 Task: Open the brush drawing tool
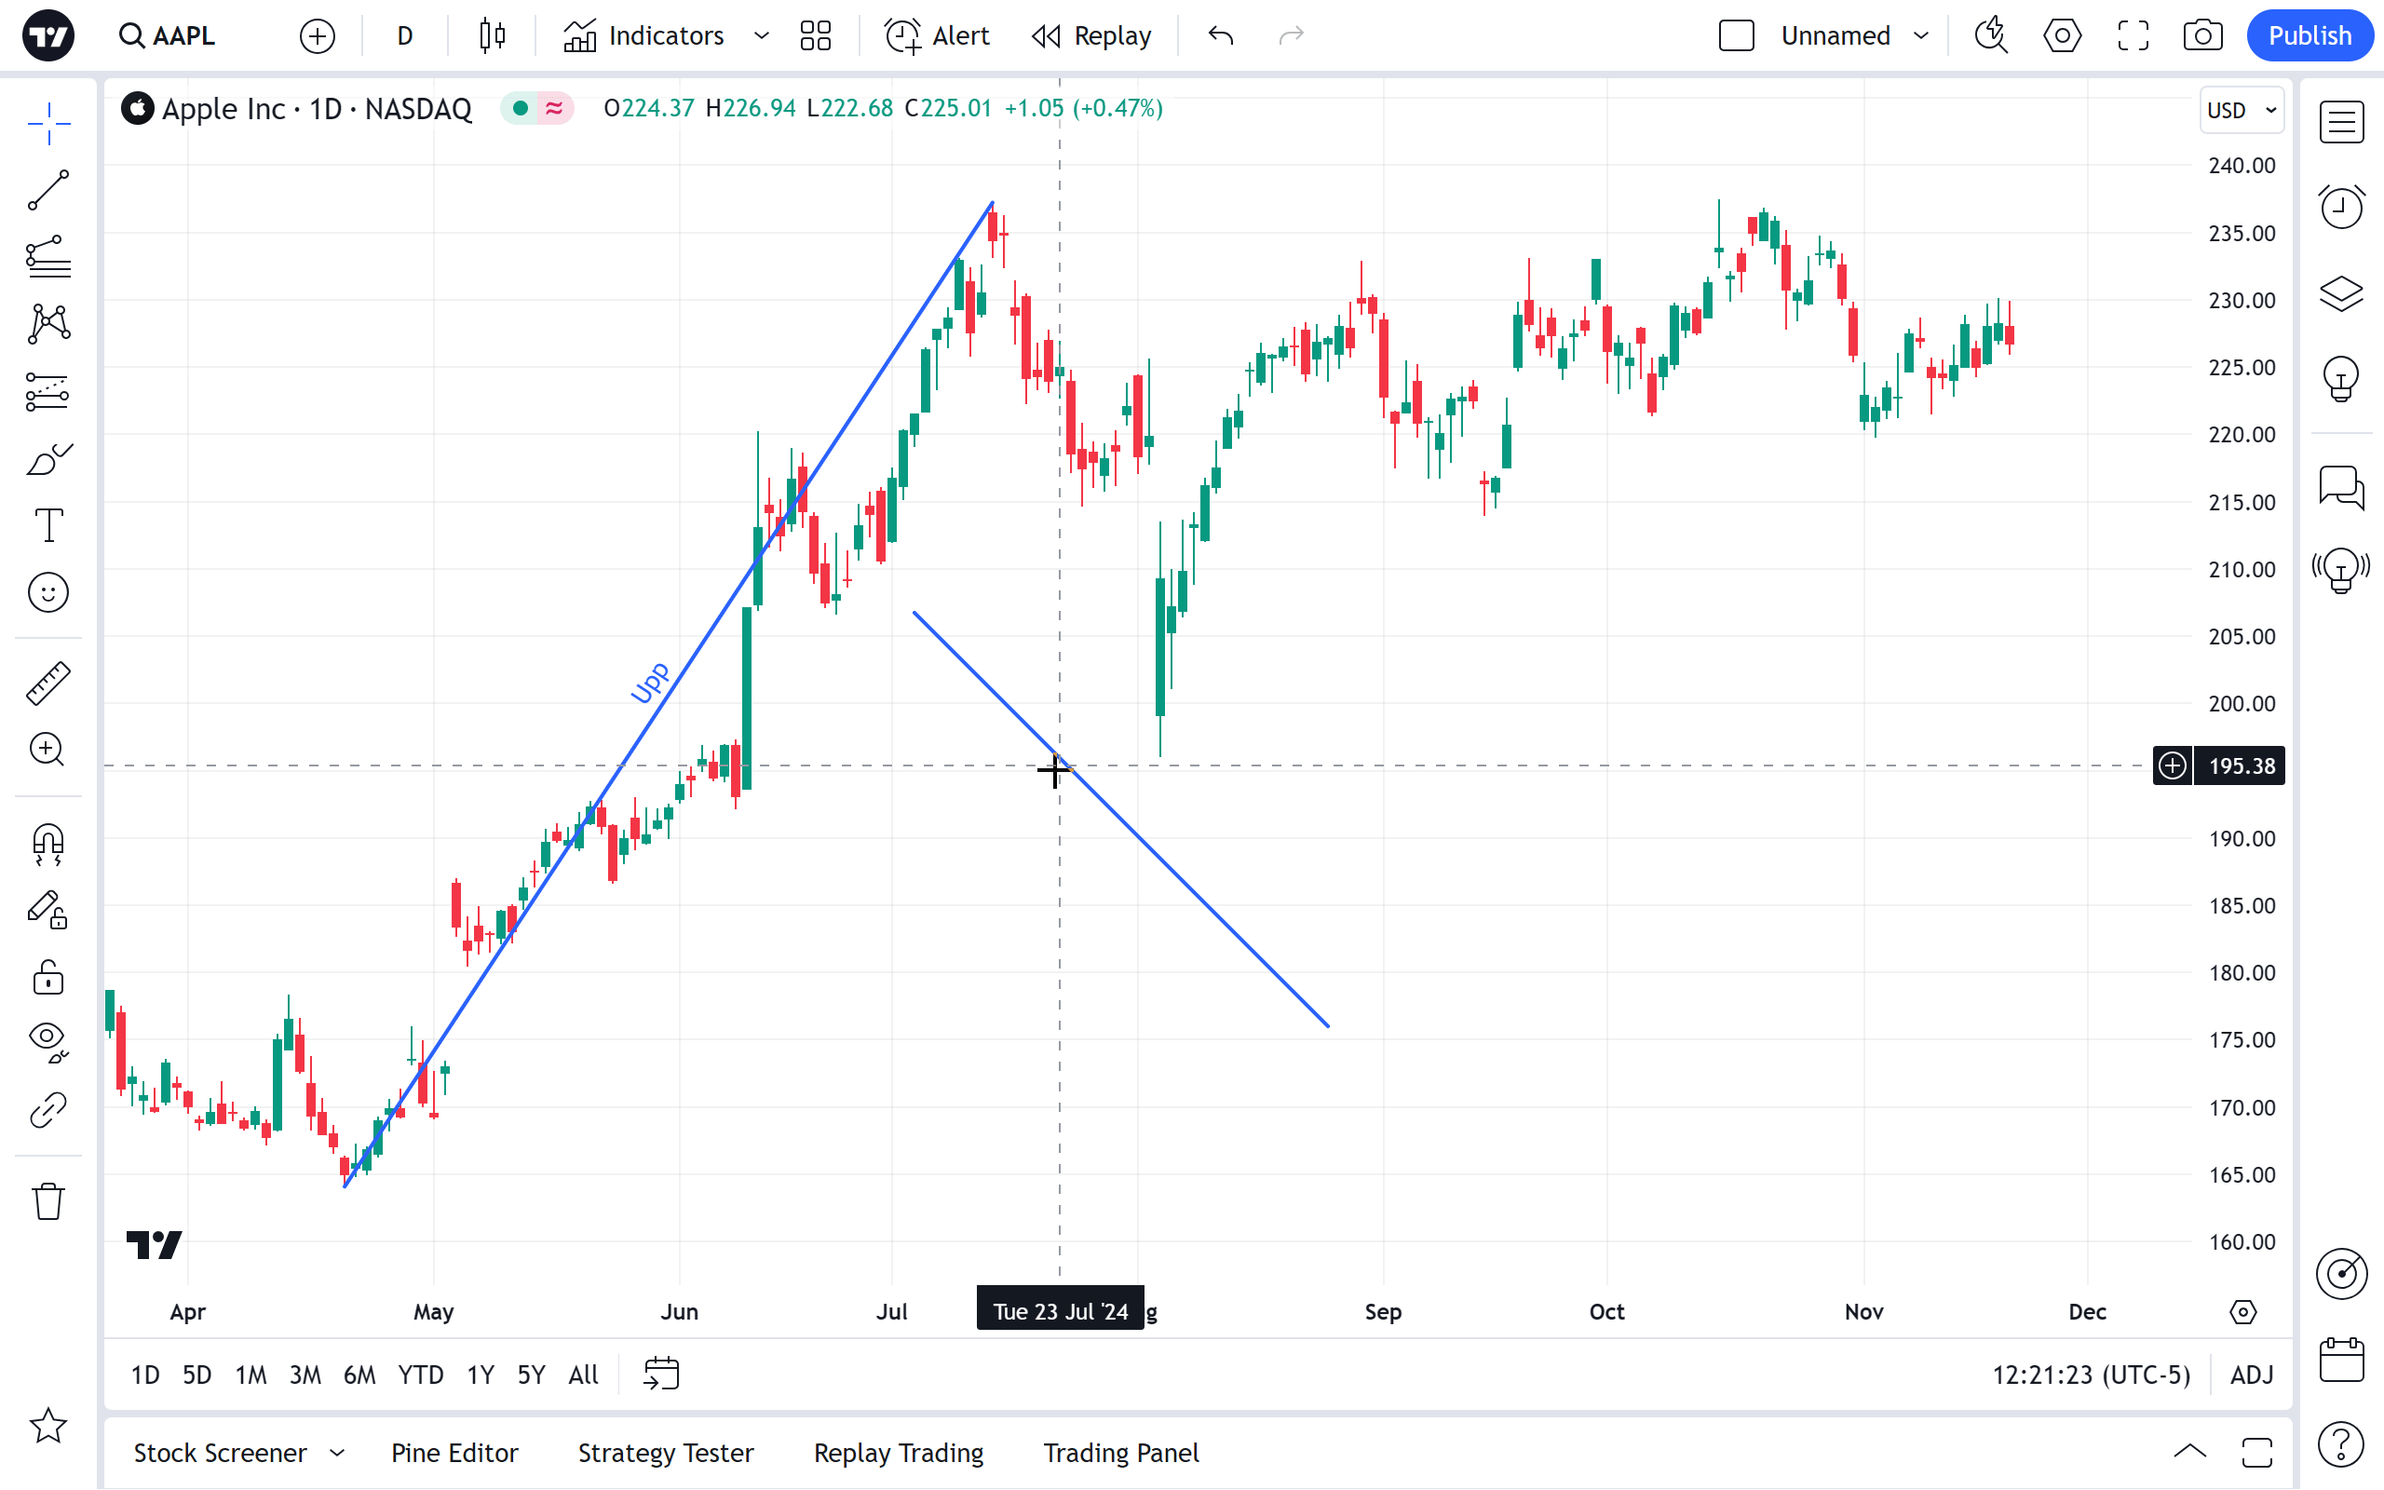pyautogui.click(x=47, y=459)
